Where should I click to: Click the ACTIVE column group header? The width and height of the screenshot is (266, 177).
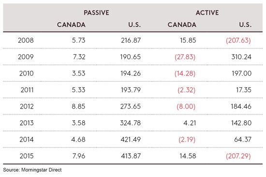point(207,13)
